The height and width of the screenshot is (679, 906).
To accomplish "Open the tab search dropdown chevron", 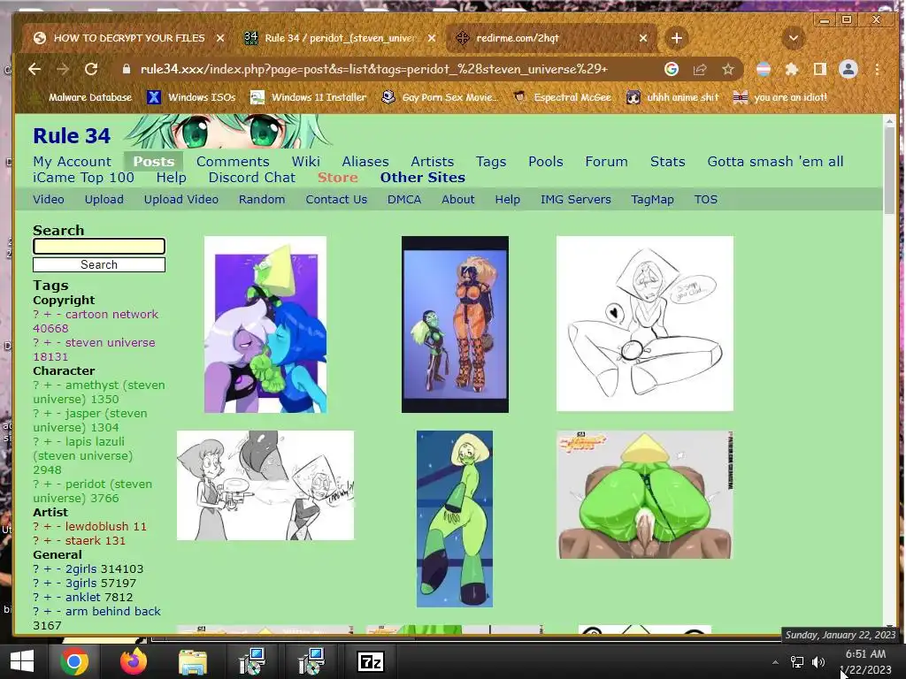I will coord(794,38).
